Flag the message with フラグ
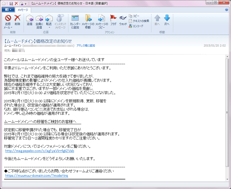The width and height of the screenshot is (231, 189). pyautogui.click(x=113, y=20)
